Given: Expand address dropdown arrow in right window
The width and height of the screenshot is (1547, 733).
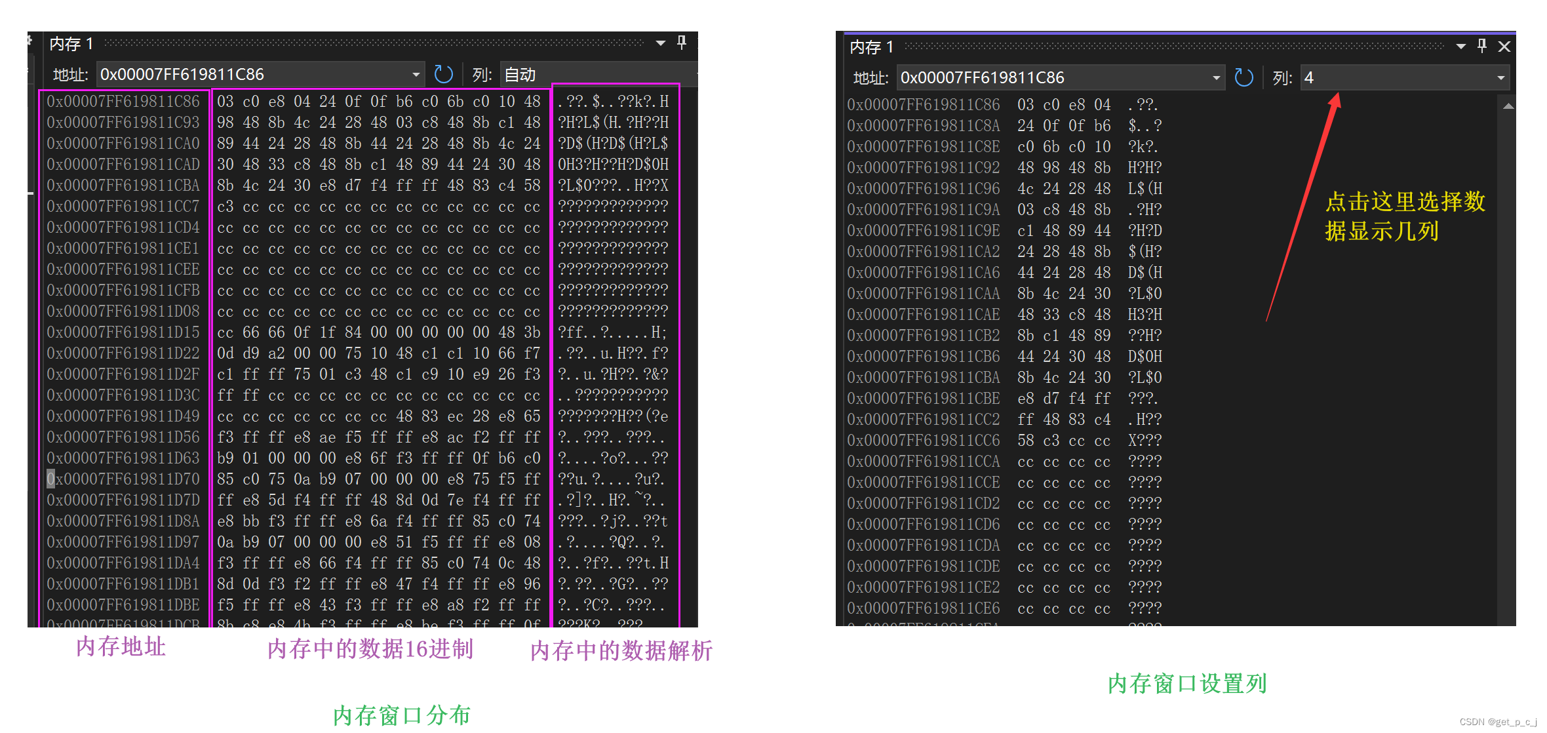Looking at the screenshot, I should tap(1216, 78).
